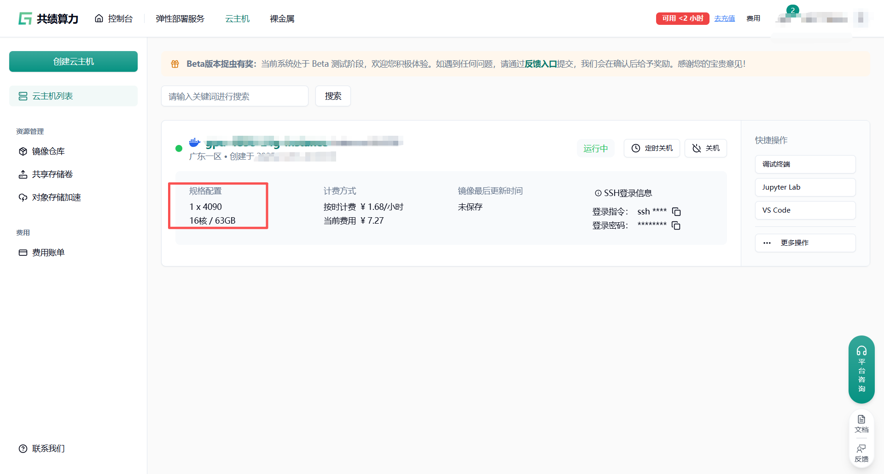Open 调试终端 quick action

pos(805,164)
